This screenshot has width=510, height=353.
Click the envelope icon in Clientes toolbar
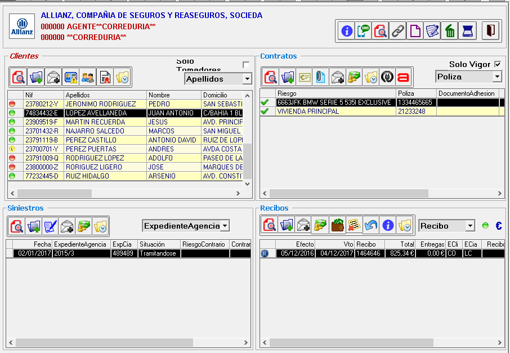(53, 77)
